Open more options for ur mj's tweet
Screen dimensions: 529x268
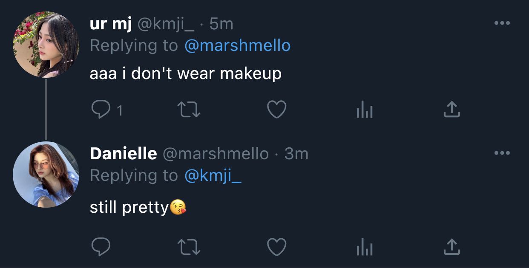tap(502, 23)
